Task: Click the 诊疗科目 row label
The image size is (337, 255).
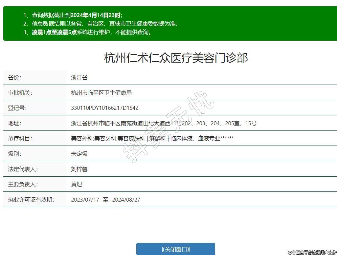Action: [20, 138]
